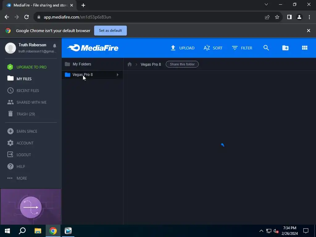Open the tab search dropdown
The width and height of the screenshot is (316, 237).
click(266, 4)
